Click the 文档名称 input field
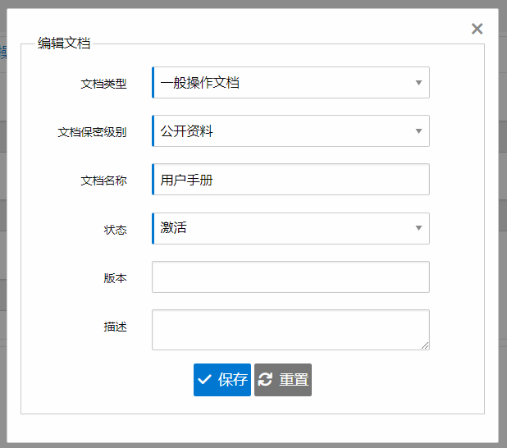 [x=290, y=180]
